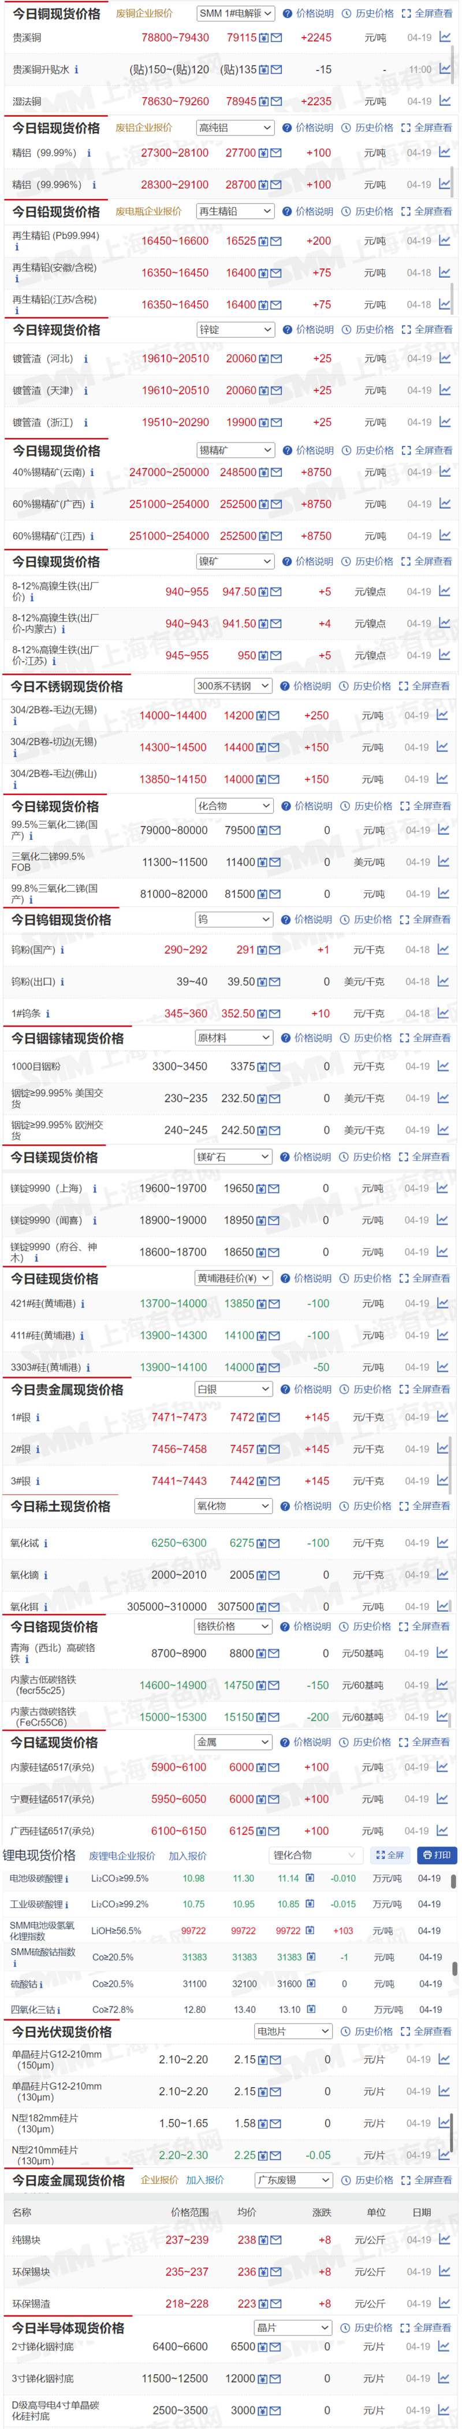Open 废电瓶企业报价 link in lead header

coord(148,211)
